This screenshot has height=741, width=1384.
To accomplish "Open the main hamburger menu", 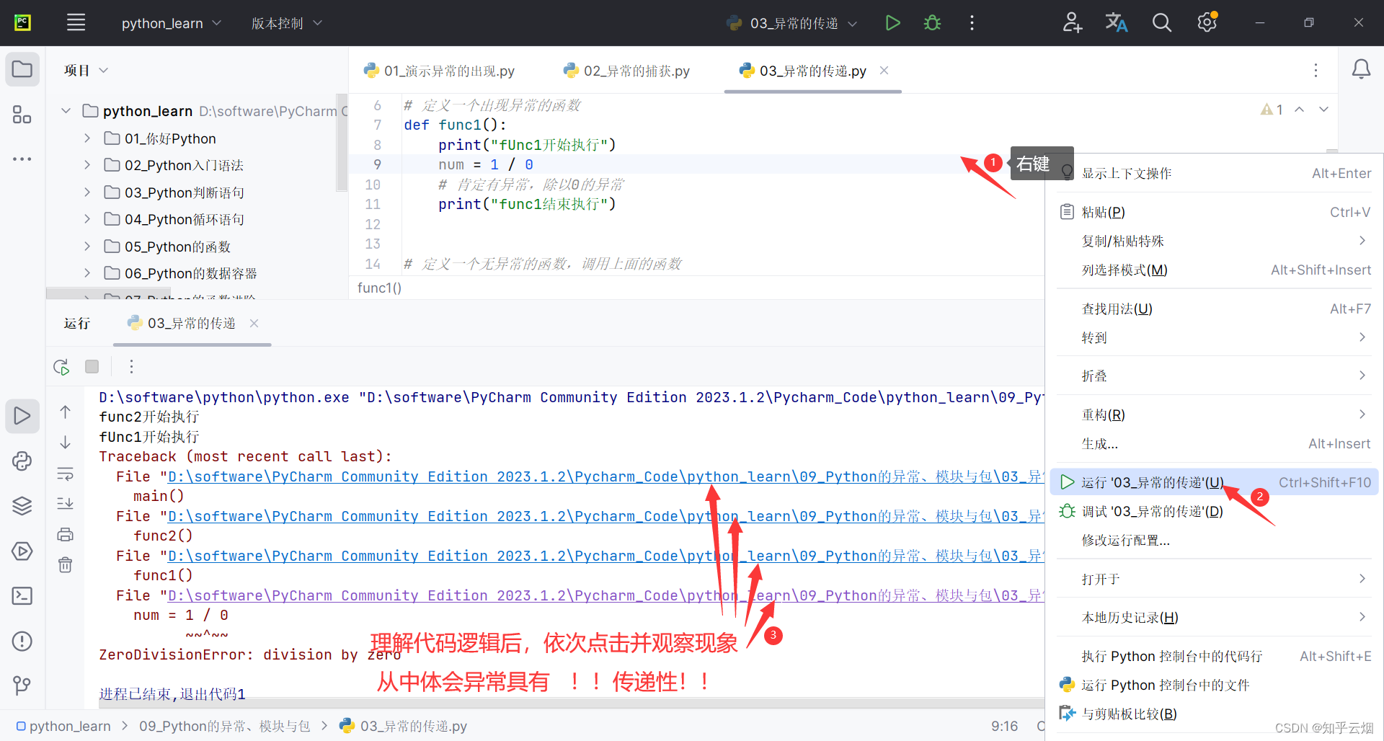I will pos(76,23).
